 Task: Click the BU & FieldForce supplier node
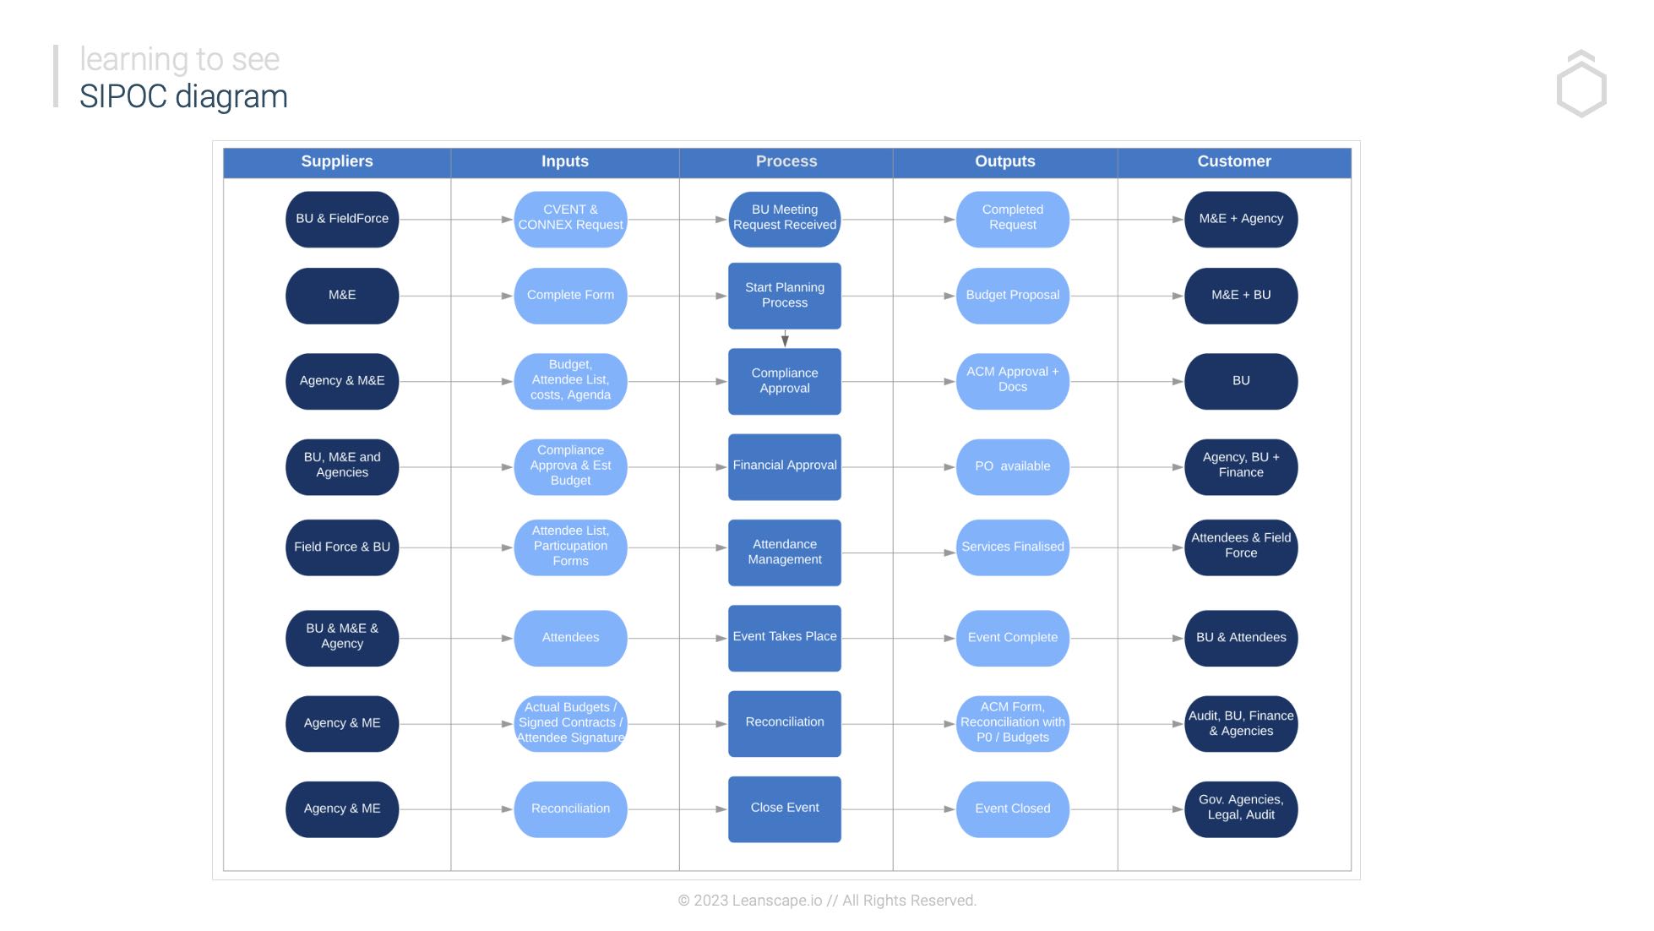coord(340,217)
